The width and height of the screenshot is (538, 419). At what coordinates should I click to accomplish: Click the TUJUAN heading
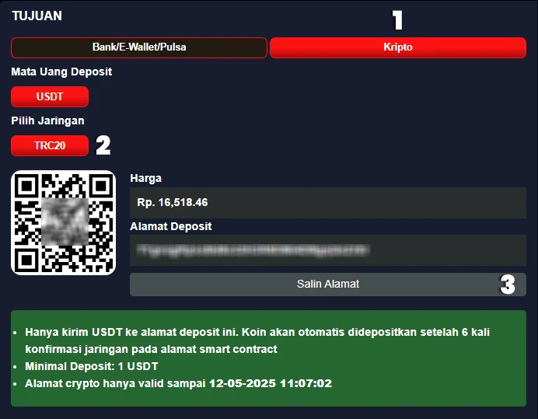pyautogui.click(x=37, y=16)
